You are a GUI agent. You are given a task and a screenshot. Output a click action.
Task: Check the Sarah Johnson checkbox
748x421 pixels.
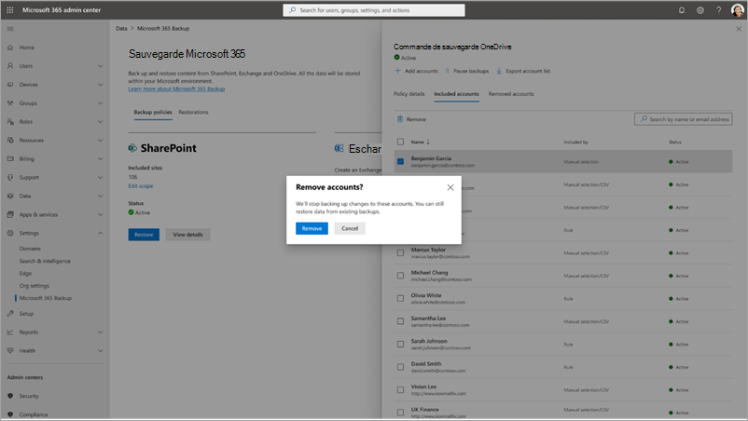[x=400, y=345]
